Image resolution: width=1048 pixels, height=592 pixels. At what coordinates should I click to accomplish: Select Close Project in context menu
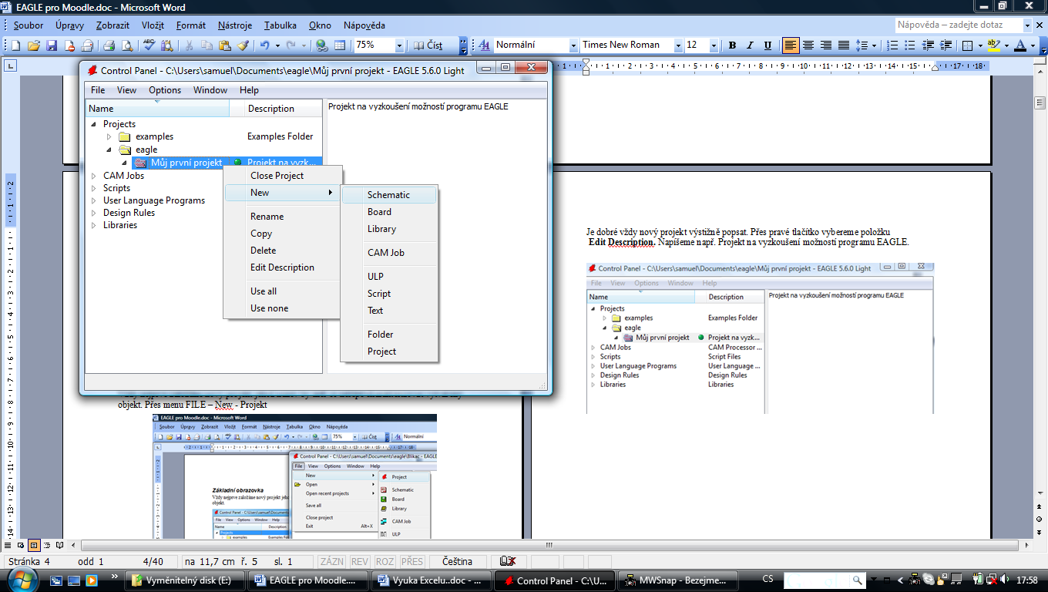tap(282, 176)
